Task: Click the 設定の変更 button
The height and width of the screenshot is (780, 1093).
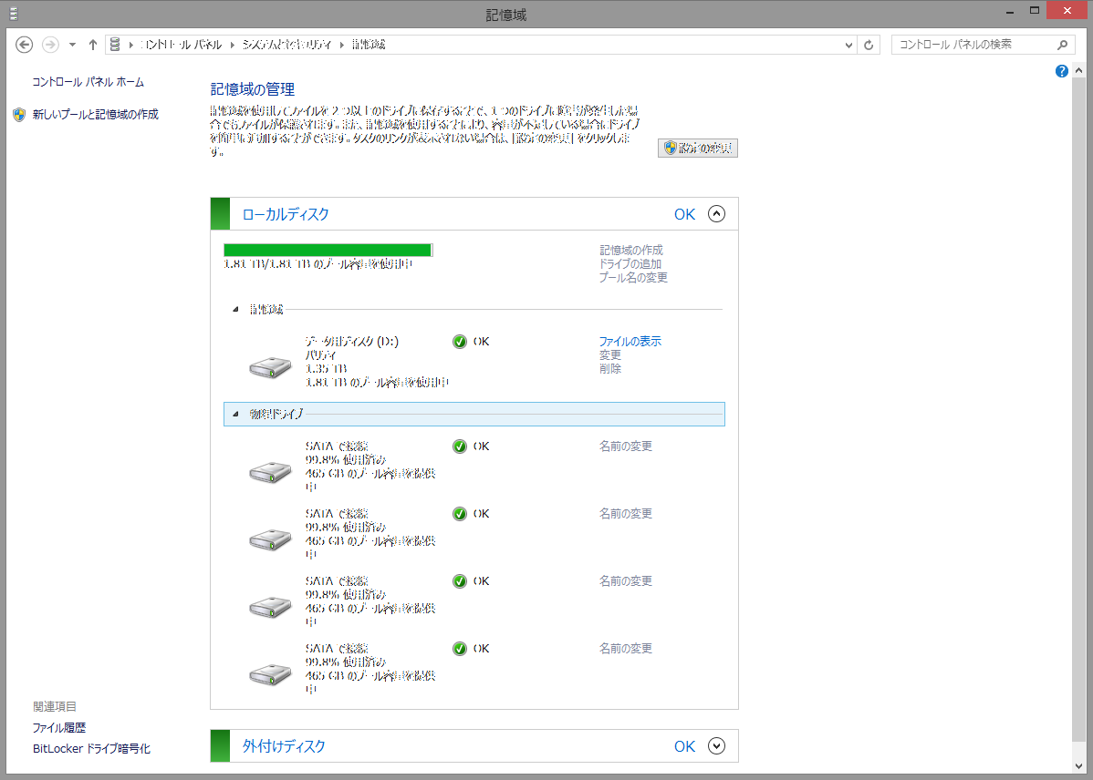Action: pyautogui.click(x=698, y=148)
